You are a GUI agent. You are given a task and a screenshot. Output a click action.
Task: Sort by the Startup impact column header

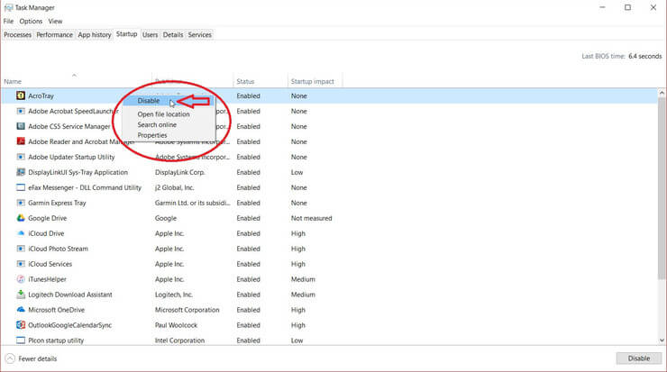[x=312, y=81]
